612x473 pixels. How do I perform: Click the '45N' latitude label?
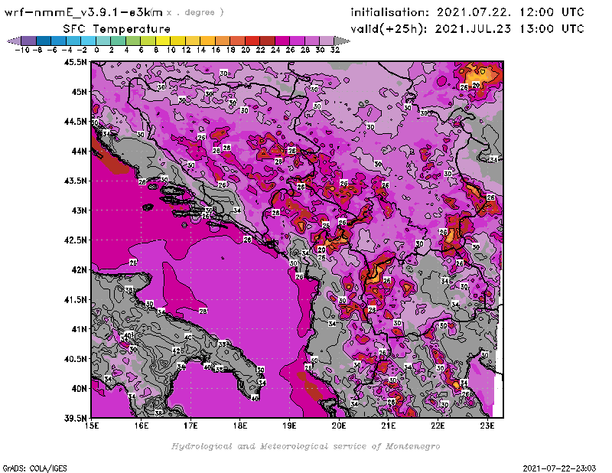coord(79,92)
